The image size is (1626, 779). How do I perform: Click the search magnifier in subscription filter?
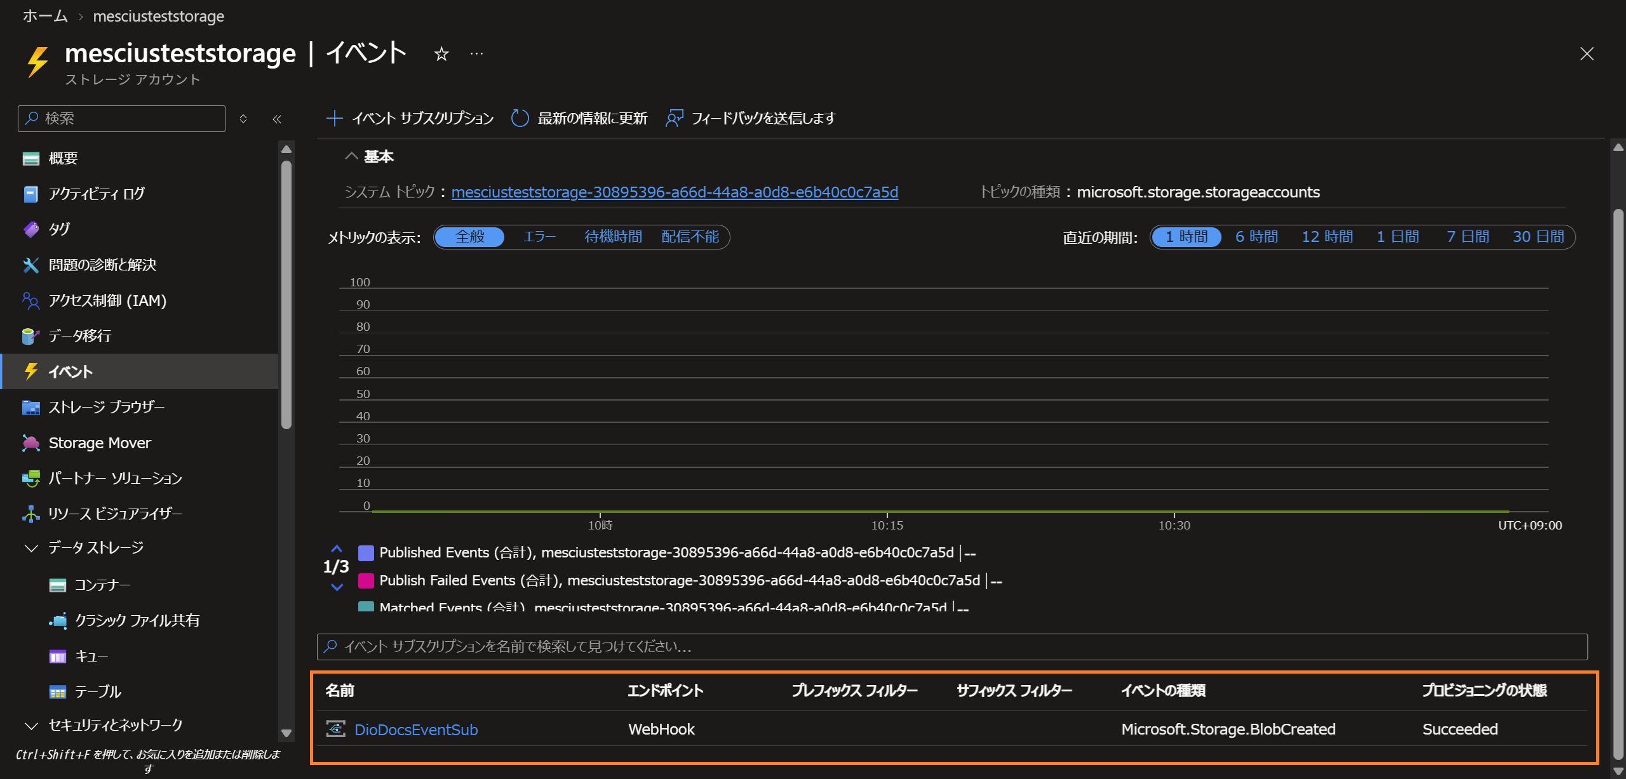(x=330, y=646)
